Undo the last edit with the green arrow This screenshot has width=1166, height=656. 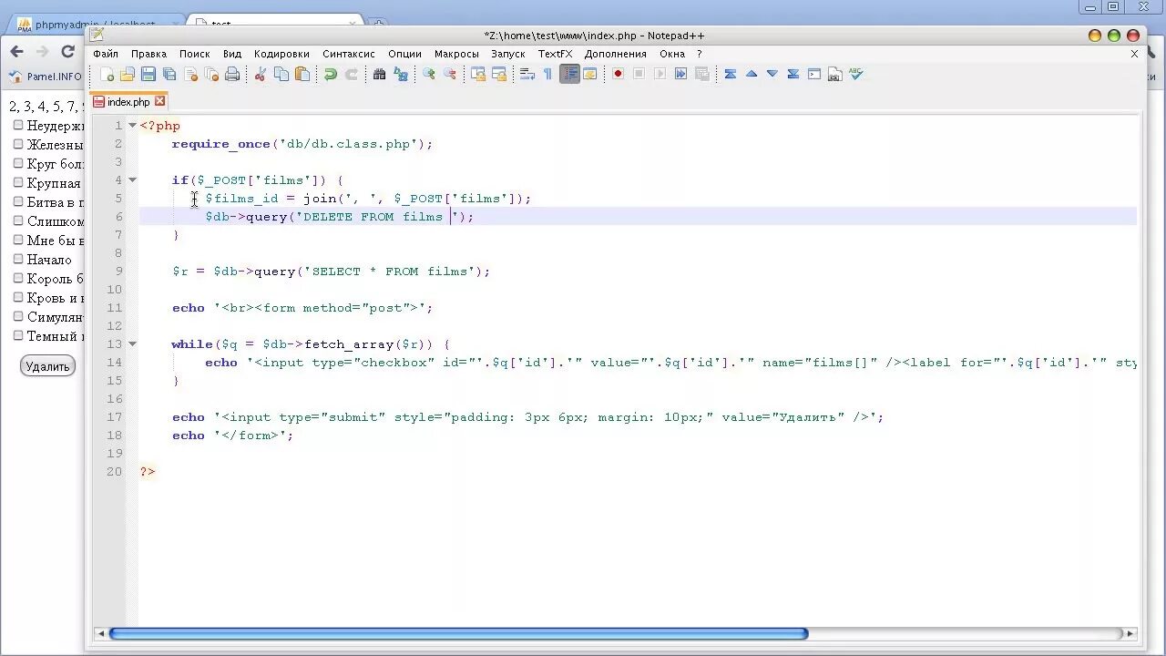click(331, 75)
